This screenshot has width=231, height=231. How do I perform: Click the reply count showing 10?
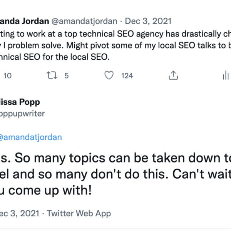click(x=7, y=75)
